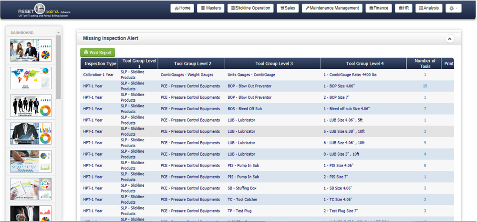Screen dimensions: 477x222
Task: Open the Global Statistics world map thumbnail
Action: pos(31,78)
